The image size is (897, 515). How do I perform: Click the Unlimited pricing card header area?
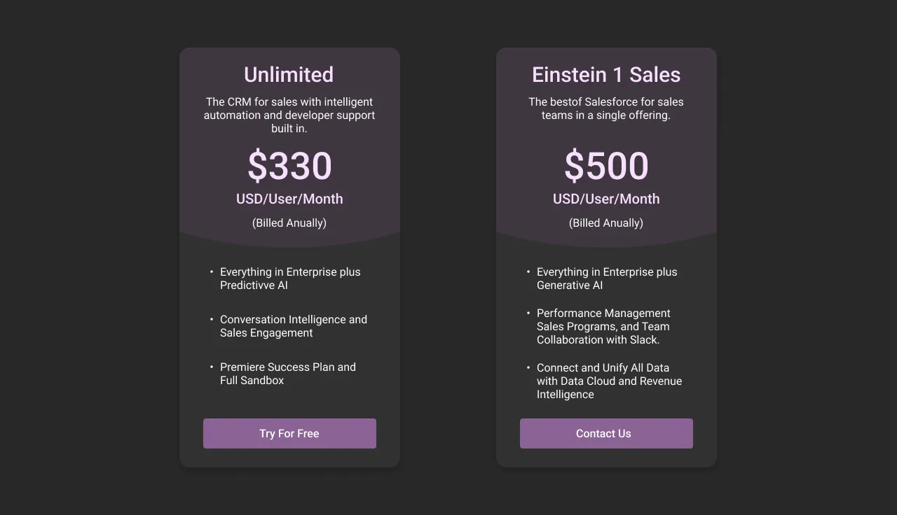[289, 140]
